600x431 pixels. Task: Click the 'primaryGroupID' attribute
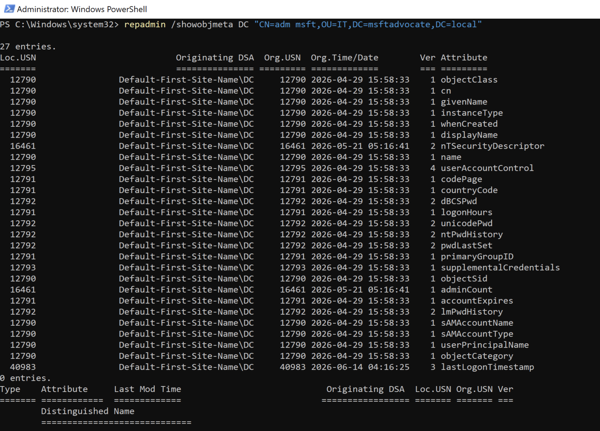pyautogui.click(x=477, y=257)
